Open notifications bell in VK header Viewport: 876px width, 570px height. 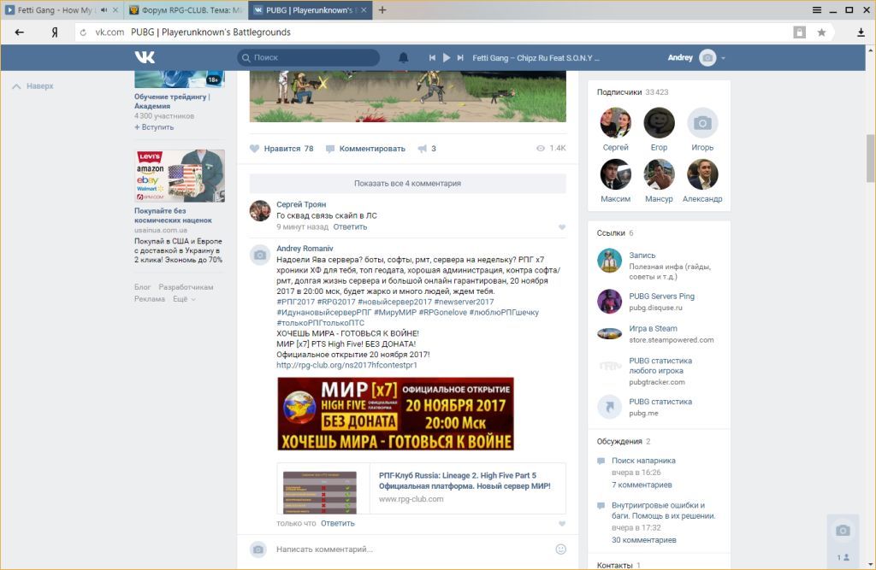pos(403,57)
